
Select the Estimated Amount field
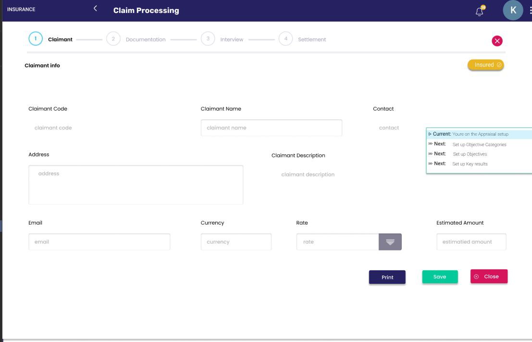click(x=471, y=242)
